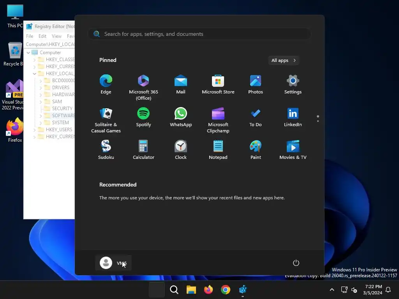Launch Notepad from pinned apps

click(218, 150)
